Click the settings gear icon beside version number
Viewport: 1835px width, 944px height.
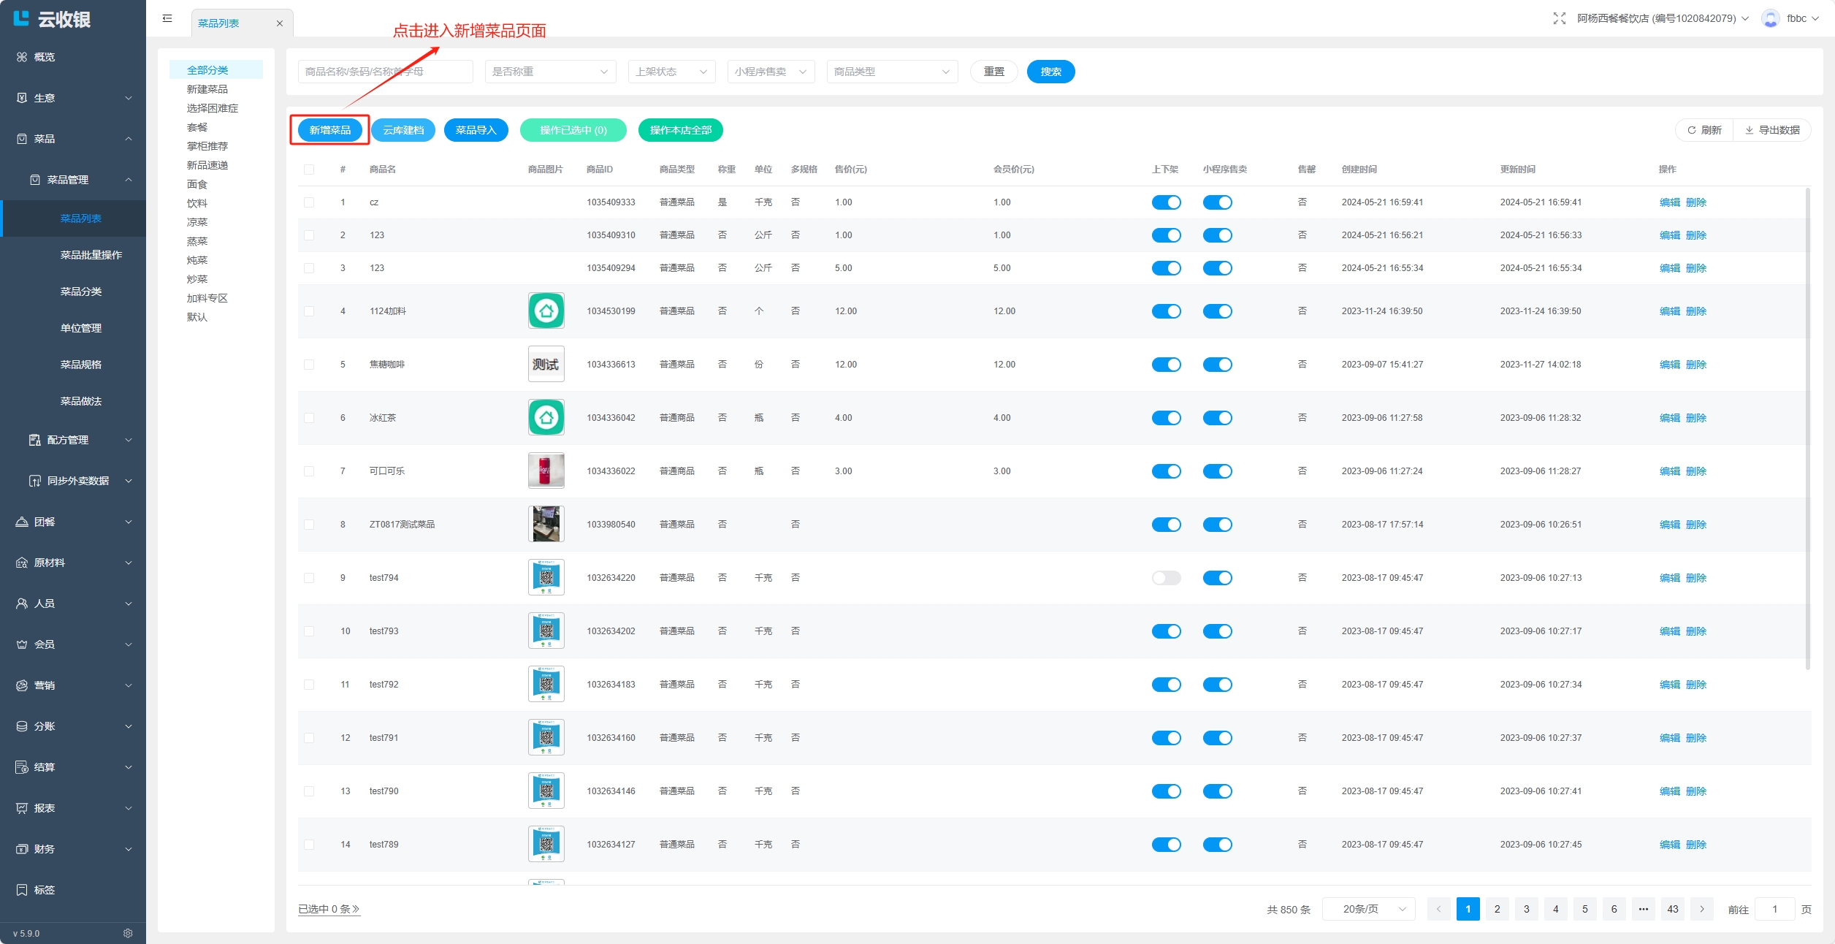tap(128, 933)
